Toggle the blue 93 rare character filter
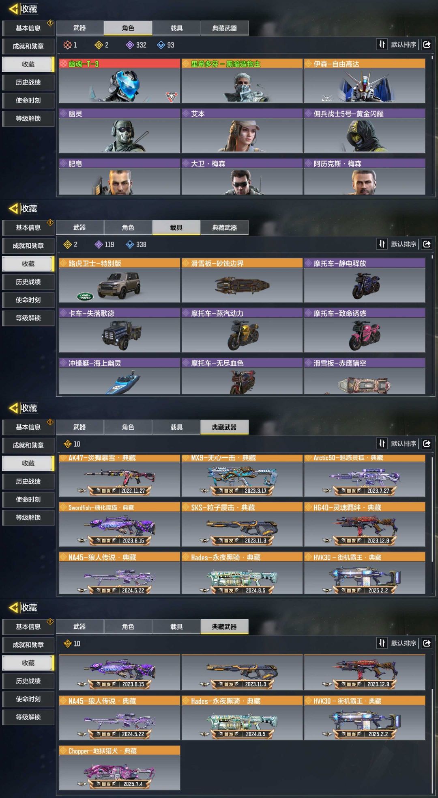438x798 pixels. (x=161, y=45)
